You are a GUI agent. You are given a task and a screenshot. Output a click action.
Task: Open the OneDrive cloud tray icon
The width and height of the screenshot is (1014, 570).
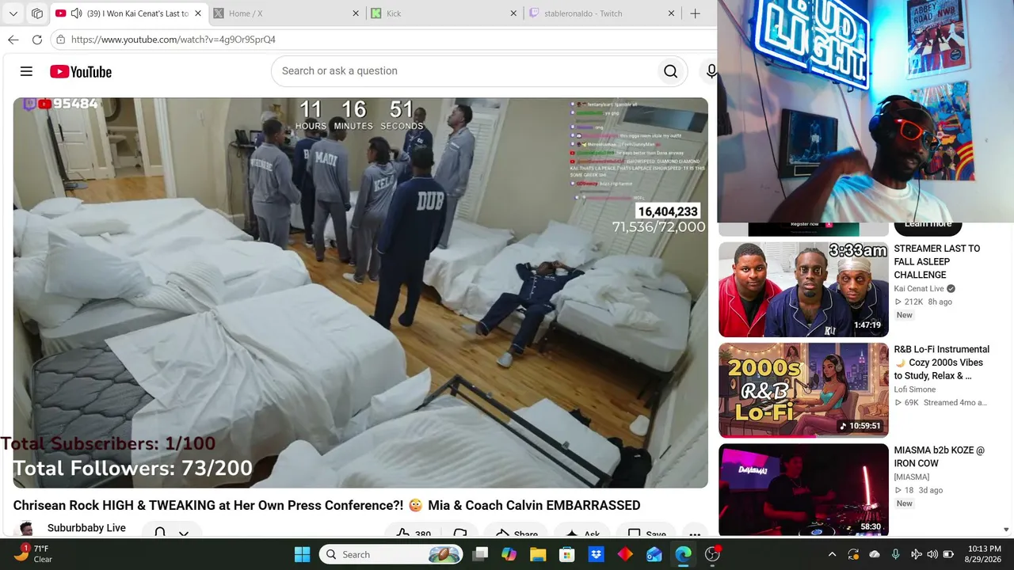875,554
